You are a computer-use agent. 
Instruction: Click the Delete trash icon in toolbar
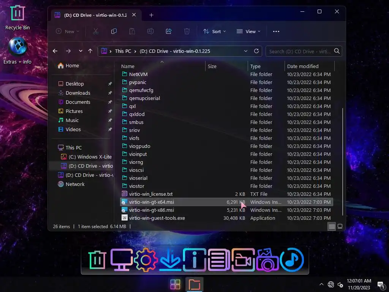coord(187,31)
